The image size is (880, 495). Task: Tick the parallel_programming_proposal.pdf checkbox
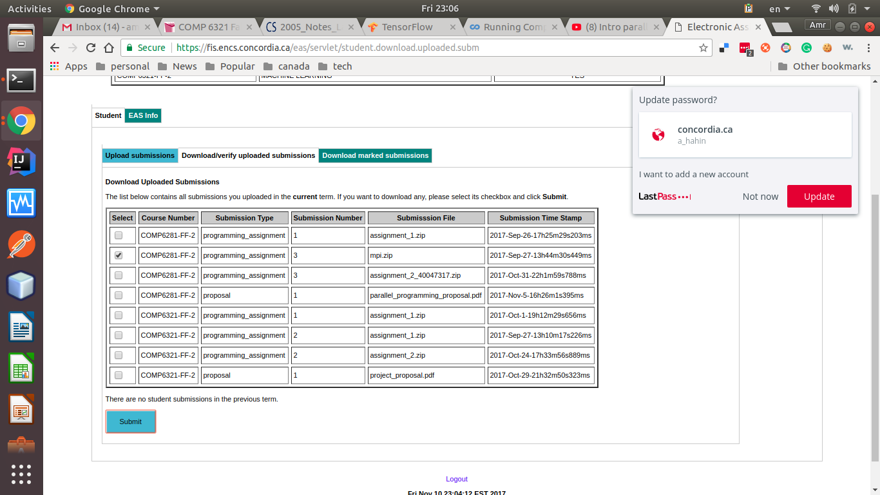119,295
